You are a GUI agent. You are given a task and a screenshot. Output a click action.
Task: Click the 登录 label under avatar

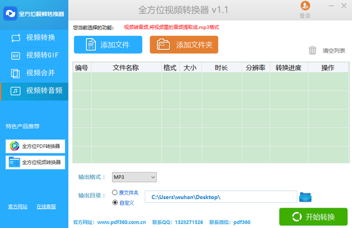point(305,16)
